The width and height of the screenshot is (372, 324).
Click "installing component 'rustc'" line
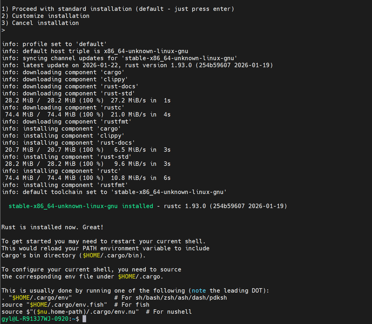pyautogui.click(x=61, y=171)
